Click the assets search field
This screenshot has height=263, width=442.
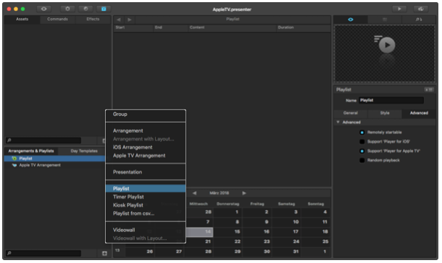pos(43,141)
